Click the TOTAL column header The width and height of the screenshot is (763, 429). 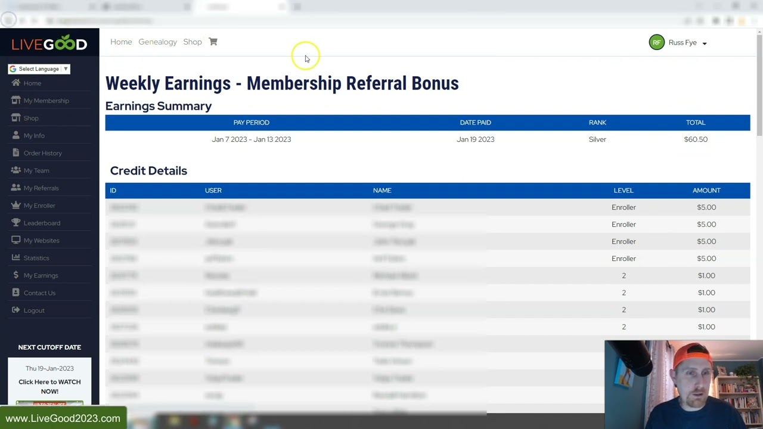696,122
